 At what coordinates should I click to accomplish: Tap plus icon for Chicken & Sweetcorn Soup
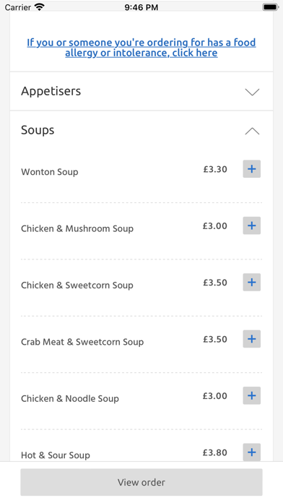click(x=251, y=283)
